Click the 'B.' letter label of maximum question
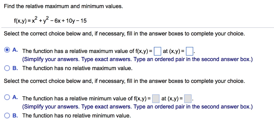 click(15, 68)
